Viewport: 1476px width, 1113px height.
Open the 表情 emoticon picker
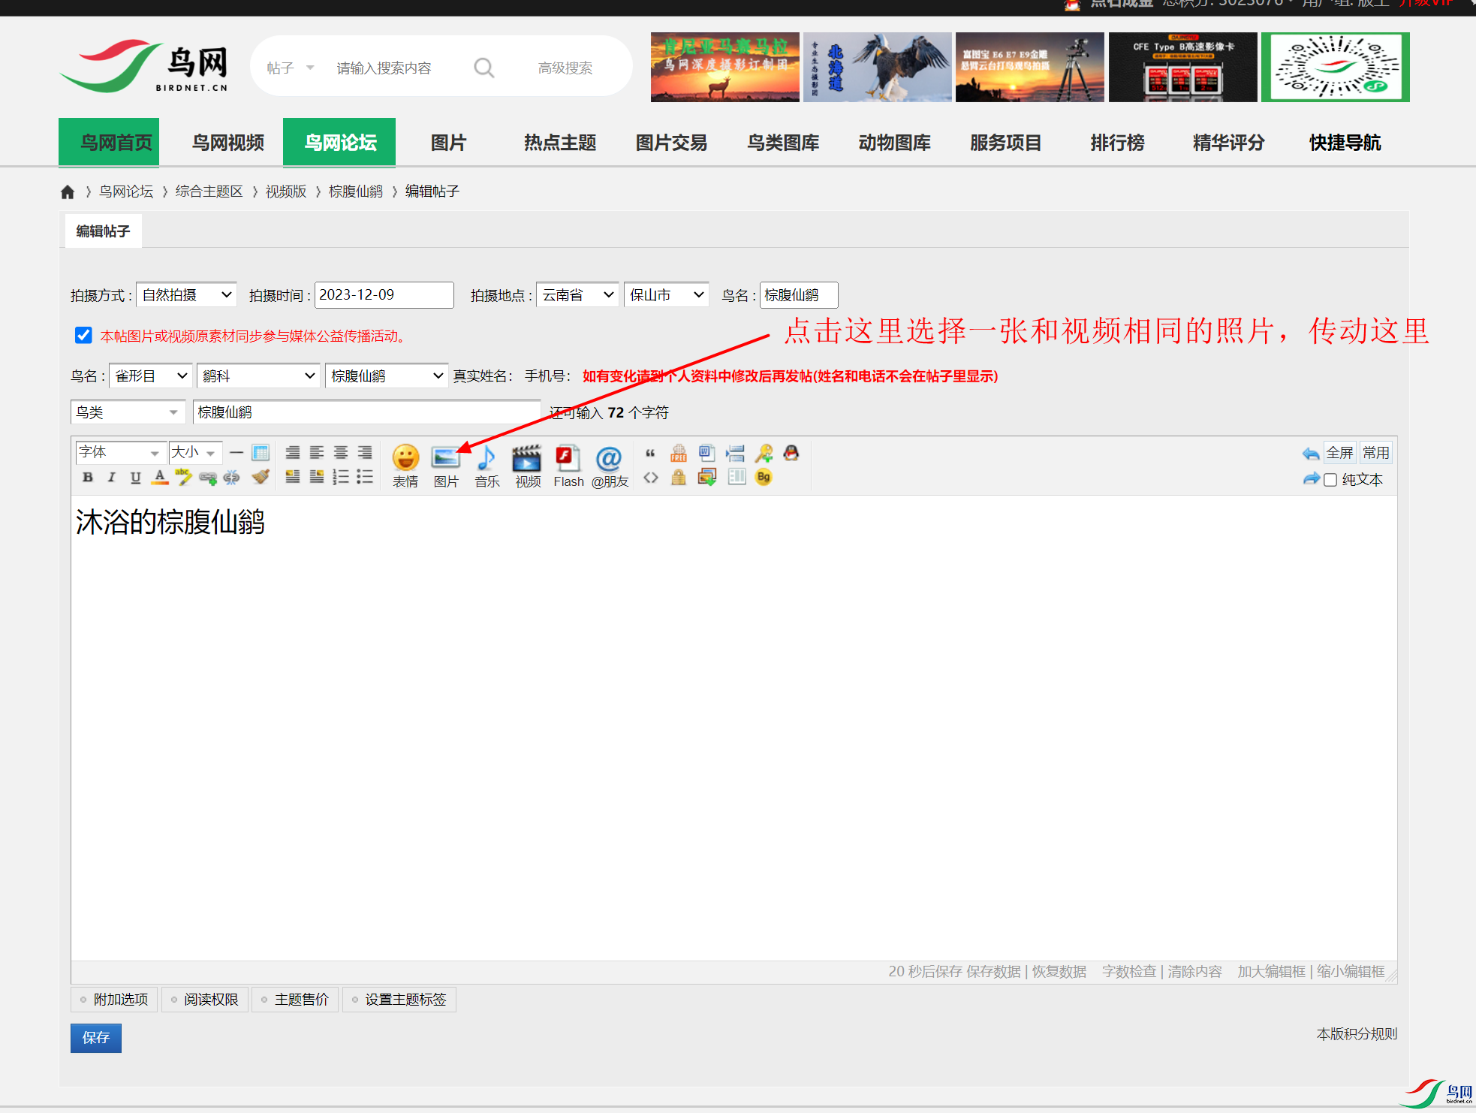(x=405, y=457)
